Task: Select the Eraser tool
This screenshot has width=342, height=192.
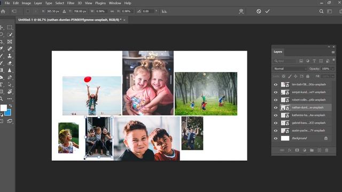Action: pyautogui.click(x=10, y=63)
